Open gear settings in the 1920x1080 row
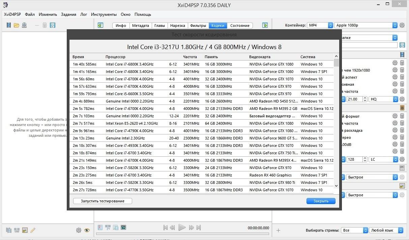The image size is (409, 240). point(395,70)
